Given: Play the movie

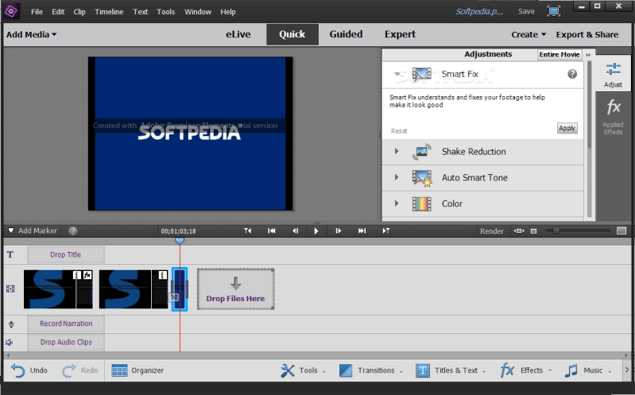Looking at the screenshot, I should click(x=316, y=231).
